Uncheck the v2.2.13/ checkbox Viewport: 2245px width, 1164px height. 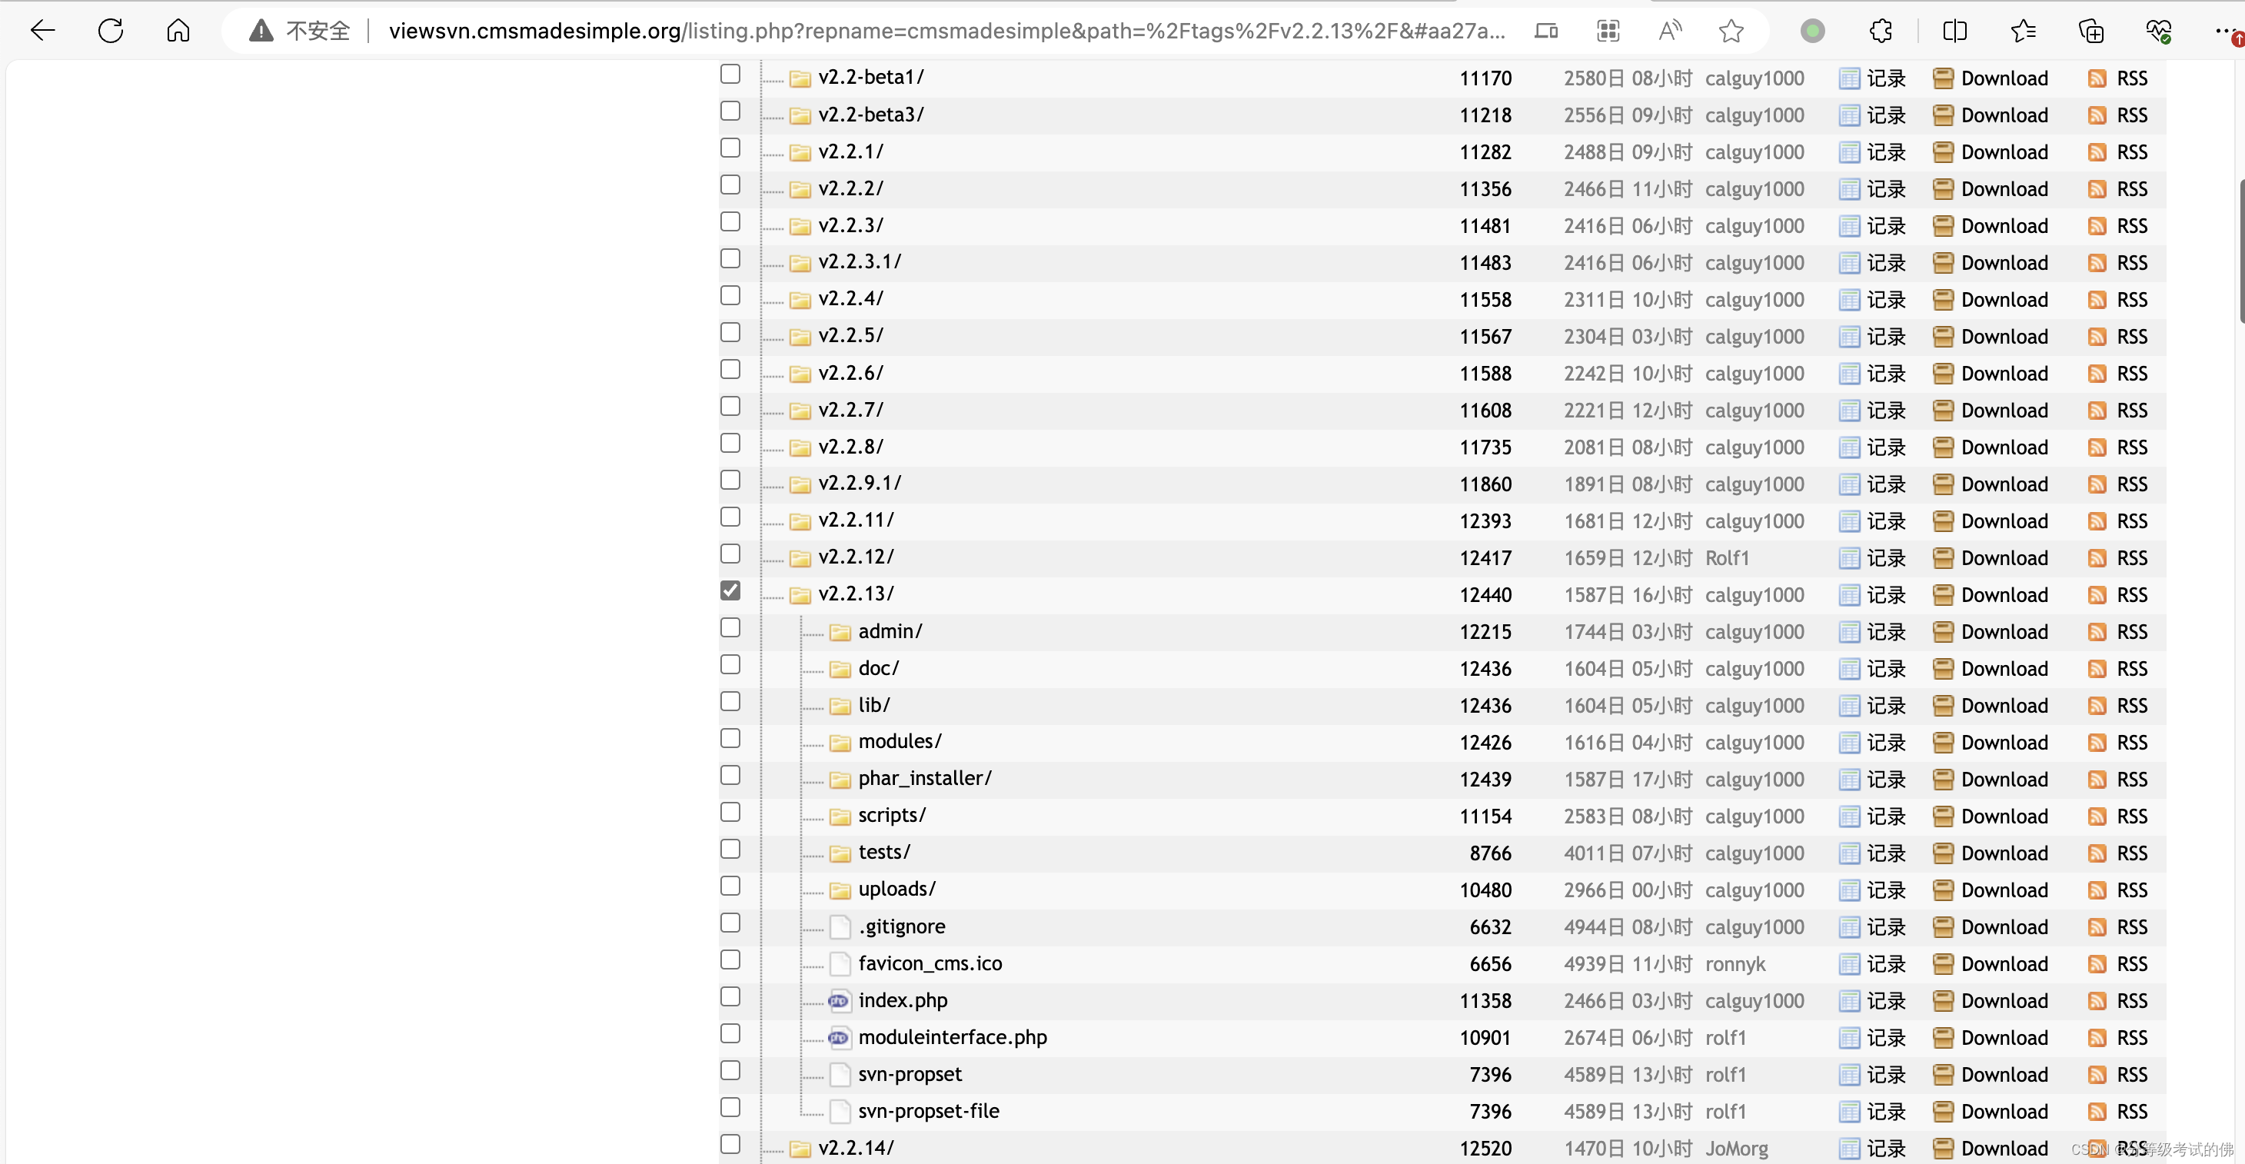pyautogui.click(x=730, y=590)
